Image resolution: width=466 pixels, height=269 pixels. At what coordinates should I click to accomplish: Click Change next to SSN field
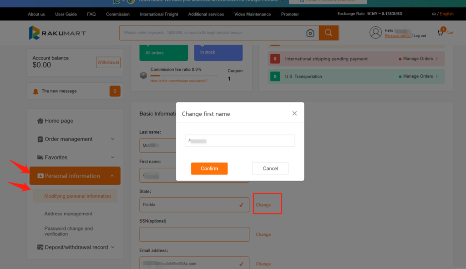(x=263, y=234)
